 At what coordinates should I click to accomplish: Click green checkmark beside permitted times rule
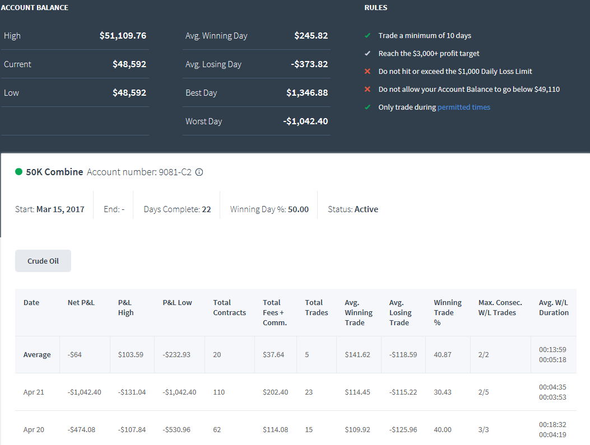click(x=368, y=107)
